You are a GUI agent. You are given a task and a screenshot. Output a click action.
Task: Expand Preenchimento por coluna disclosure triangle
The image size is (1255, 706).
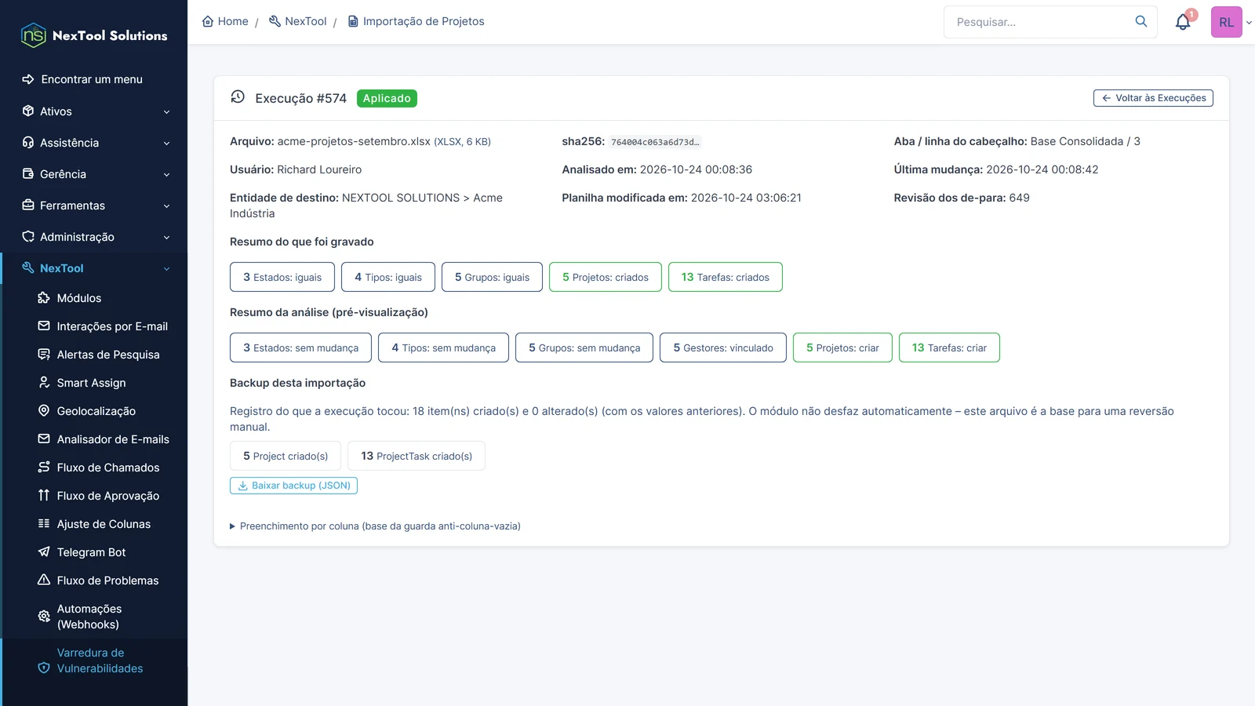click(232, 526)
